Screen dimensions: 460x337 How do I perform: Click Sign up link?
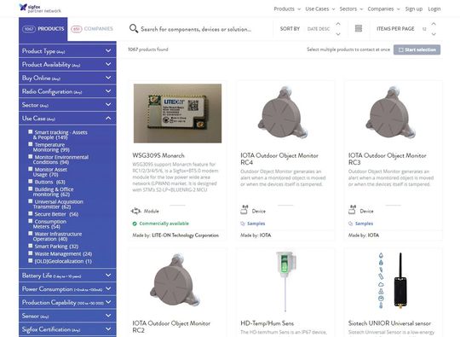[414, 9]
